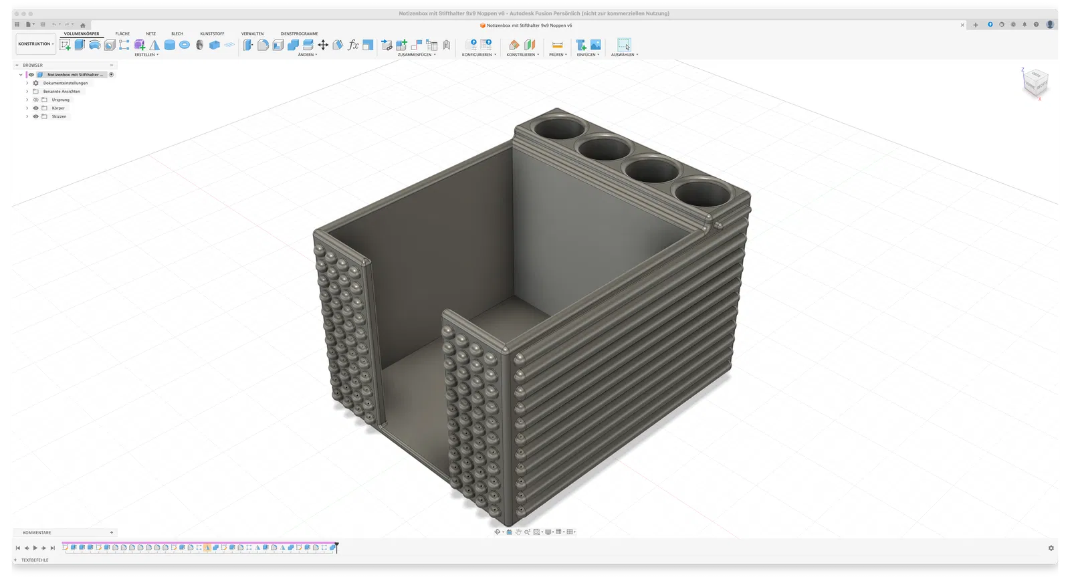Image resolution: width=1070 pixels, height=579 pixels.
Task: Click the Home icon
Action: point(83,25)
